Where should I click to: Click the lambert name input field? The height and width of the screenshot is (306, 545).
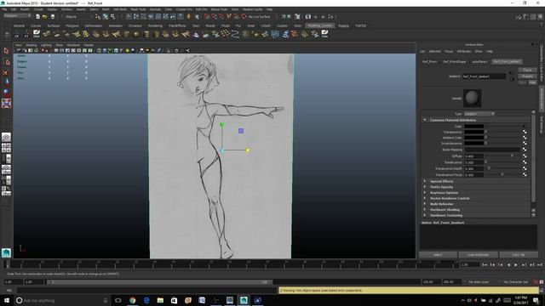tap(484, 76)
